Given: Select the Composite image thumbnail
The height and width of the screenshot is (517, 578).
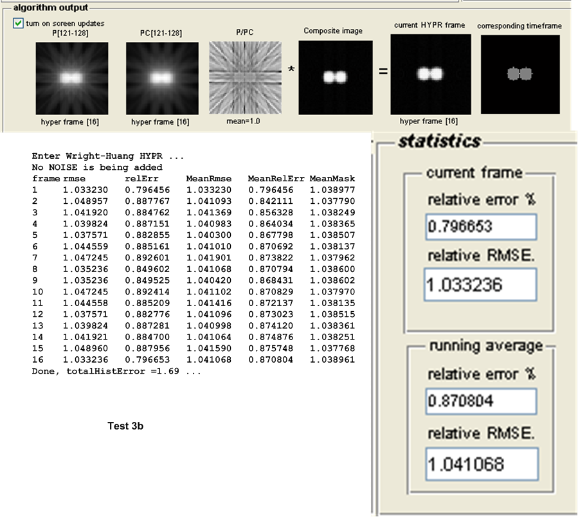Looking at the screenshot, I should pyautogui.click(x=336, y=78).
